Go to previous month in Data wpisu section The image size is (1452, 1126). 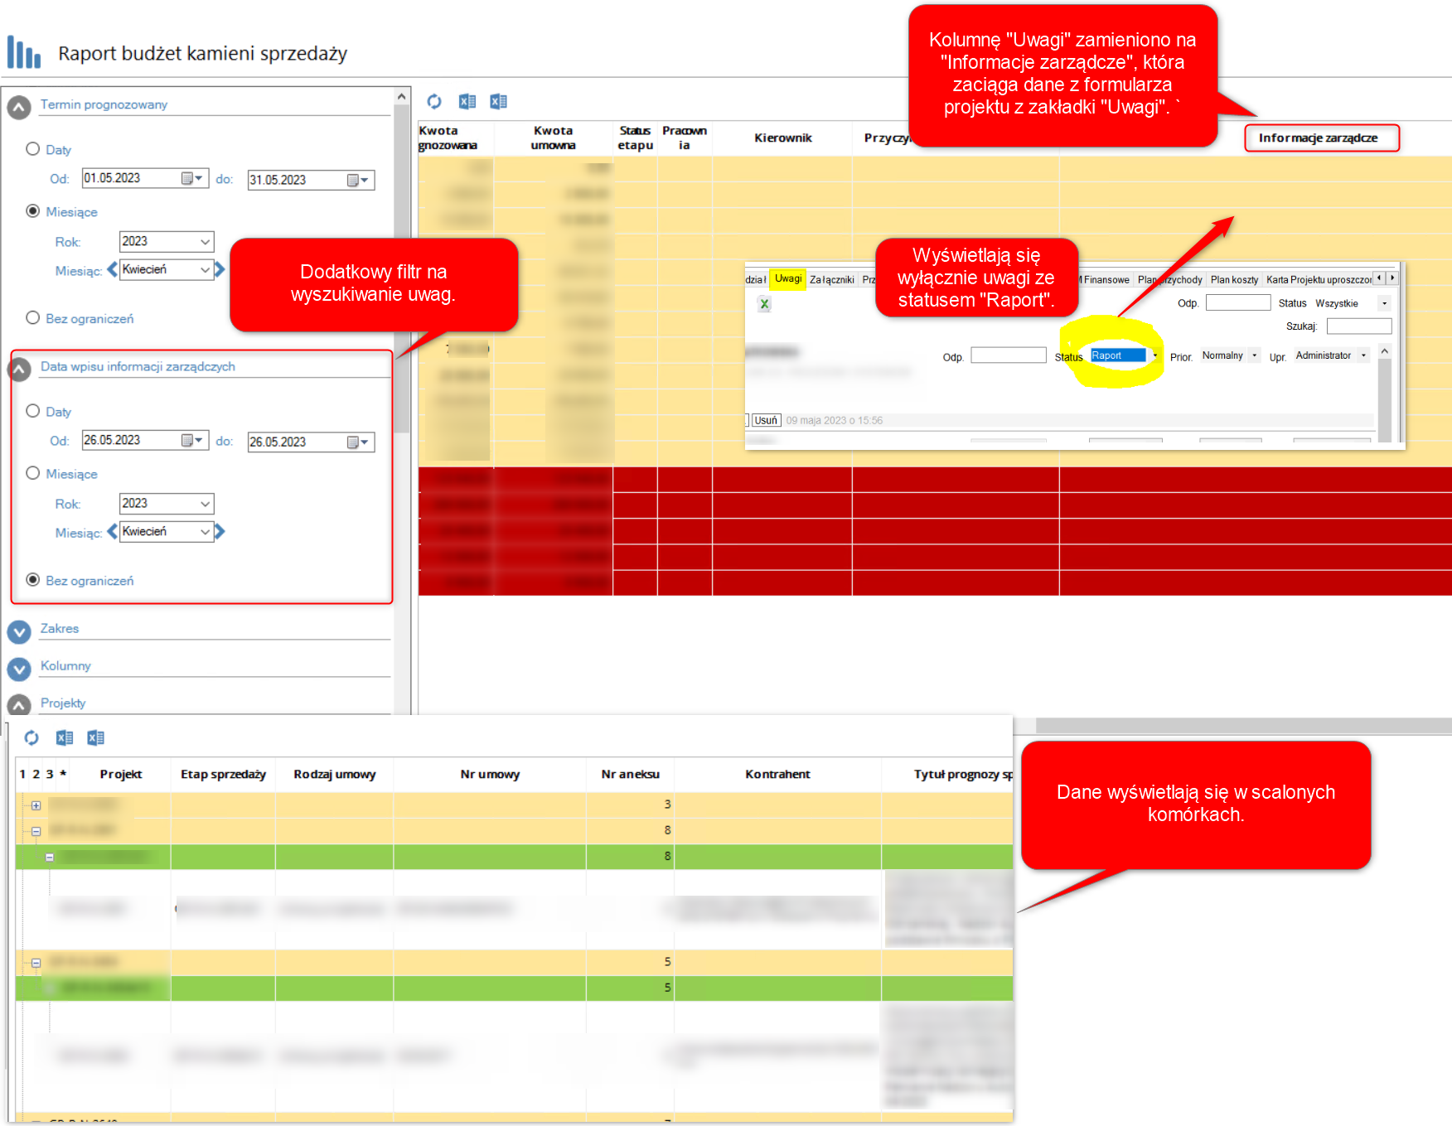[x=112, y=531]
